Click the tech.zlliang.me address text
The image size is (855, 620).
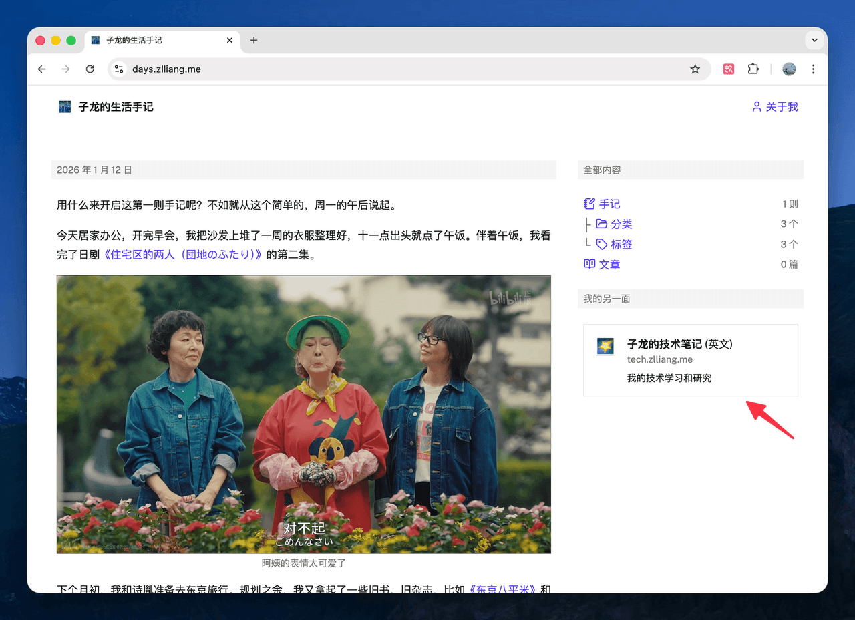pyautogui.click(x=660, y=359)
